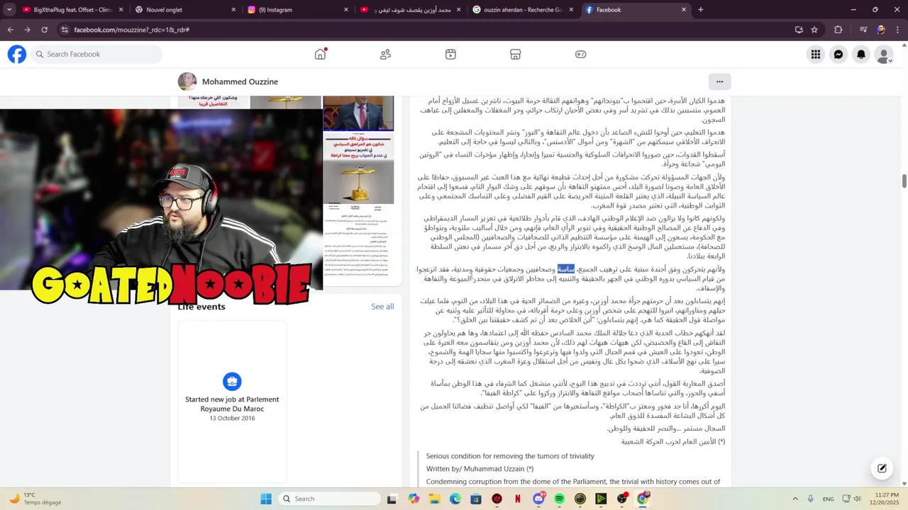Open the Marketplace icon in Facebook header
The width and height of the screenshot is (908, 510).
(516, 55)
